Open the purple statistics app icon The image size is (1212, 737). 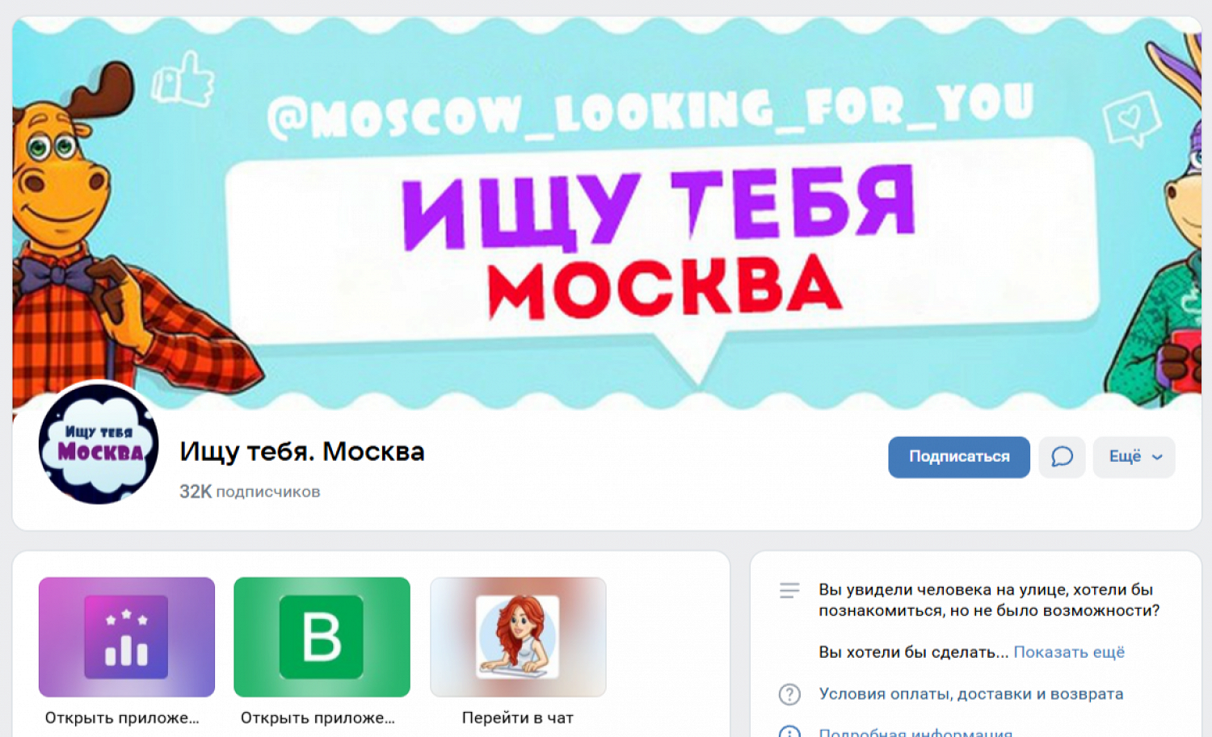pos(127,637)
